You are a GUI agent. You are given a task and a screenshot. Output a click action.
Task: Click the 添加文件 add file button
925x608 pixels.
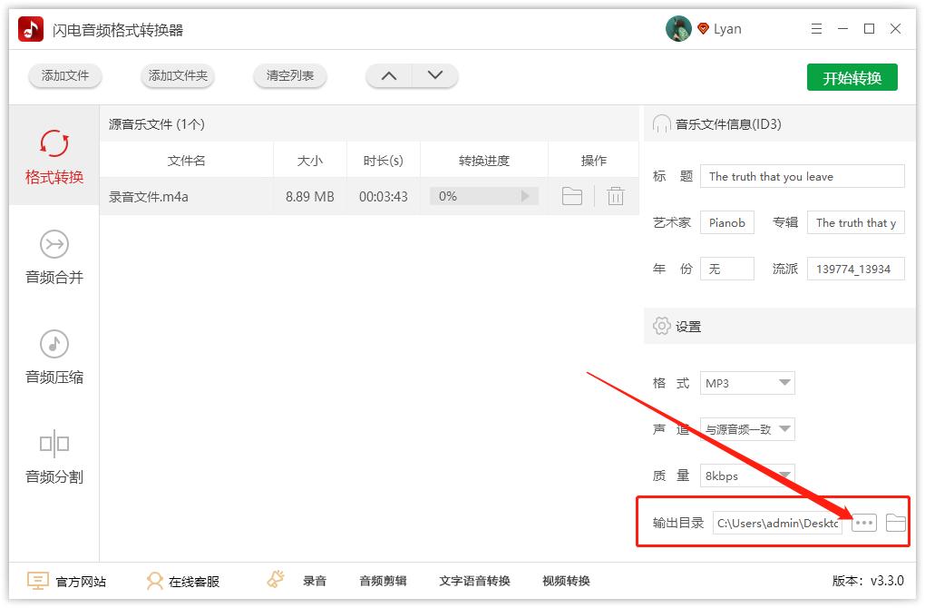pos(64,76)
